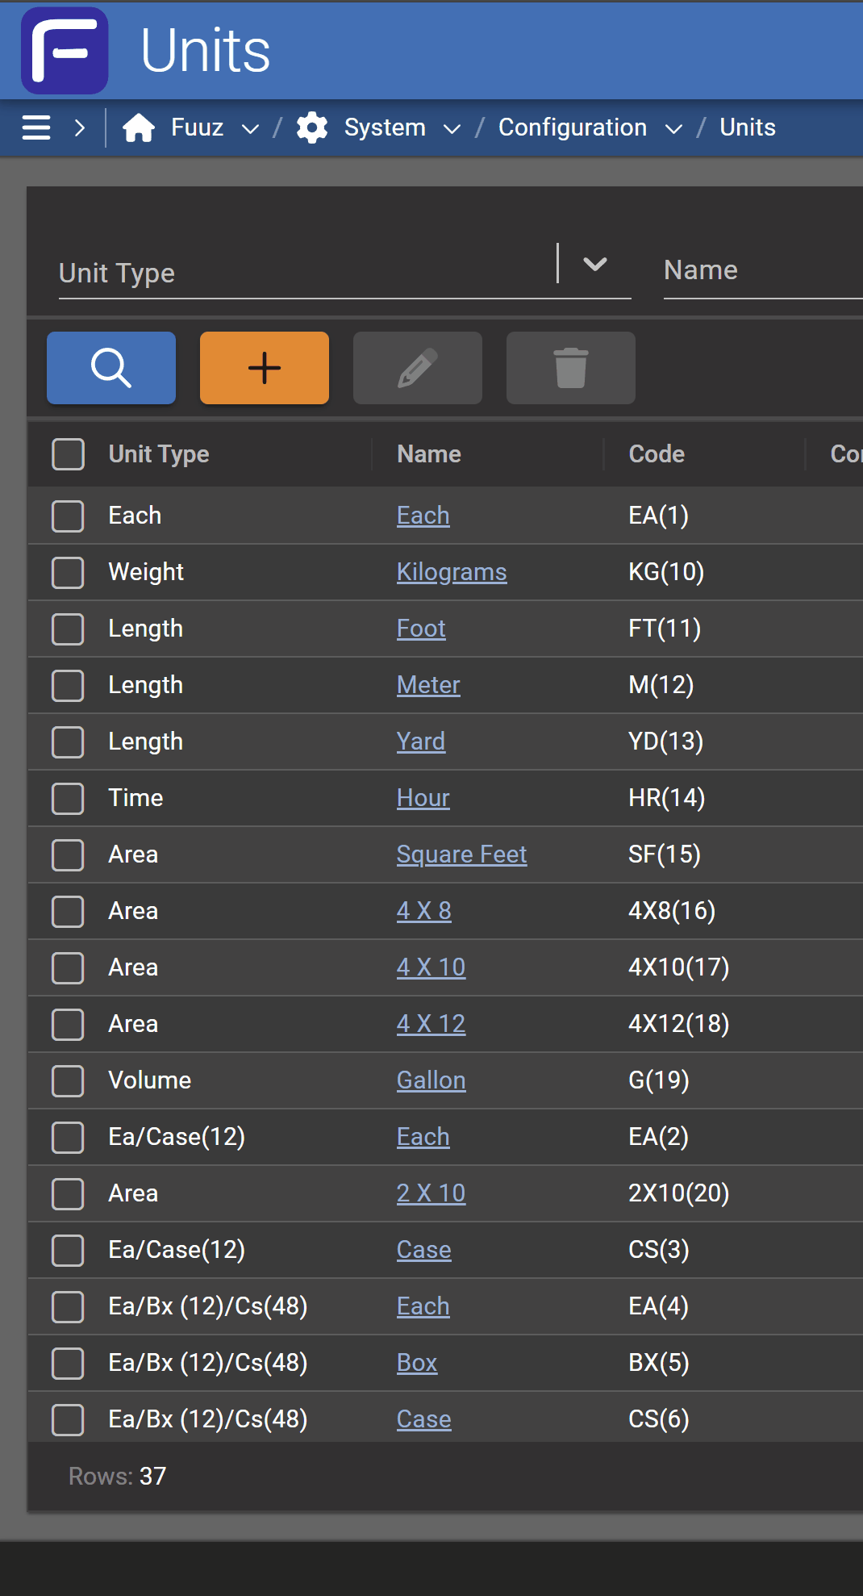The height and width of the screenshot is (1596, 863).
Task: Open the Box unit link
Action: click(x=417, y=1363)
